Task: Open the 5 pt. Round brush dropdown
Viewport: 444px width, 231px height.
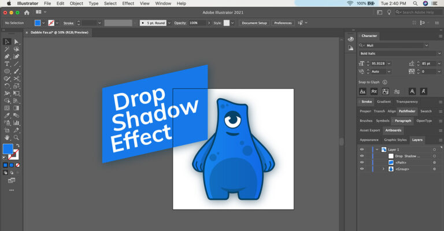Action: (169, 23)
